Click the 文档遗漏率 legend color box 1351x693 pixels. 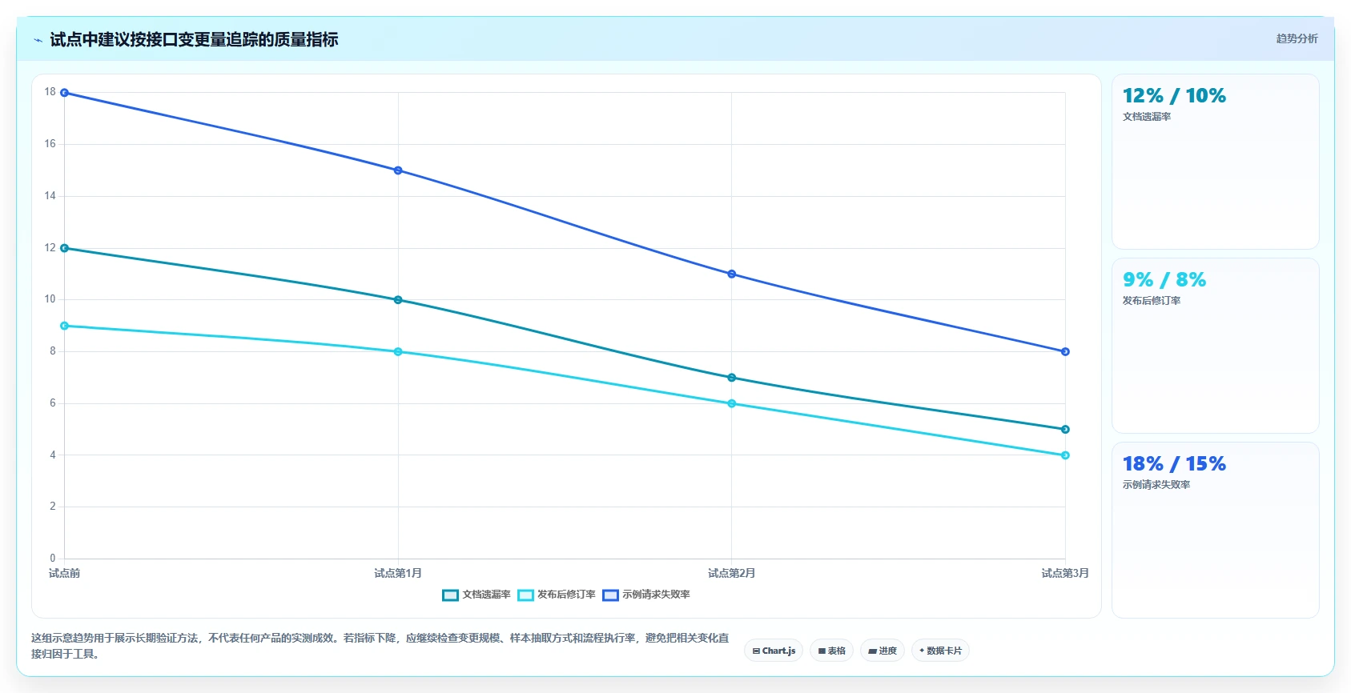(450, 595)
